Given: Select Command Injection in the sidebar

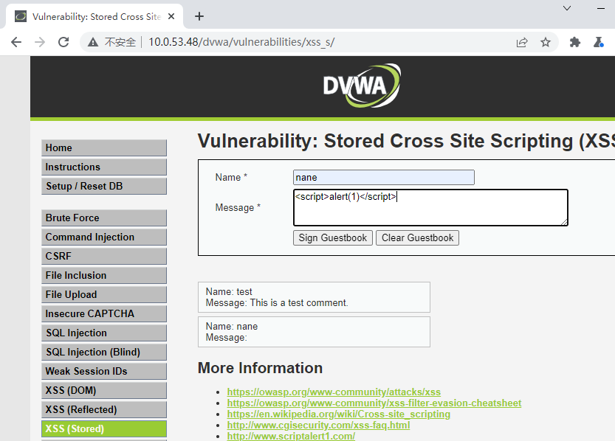Looking at the screenshot, I should (104, 237).
